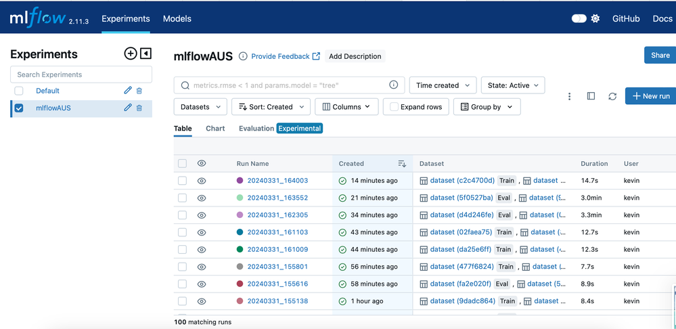Click the plus icon to create experiment
Screen dimensions: 676x329
point(131,53)
